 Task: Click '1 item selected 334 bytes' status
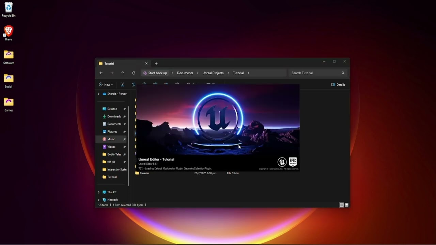[128, 205]
